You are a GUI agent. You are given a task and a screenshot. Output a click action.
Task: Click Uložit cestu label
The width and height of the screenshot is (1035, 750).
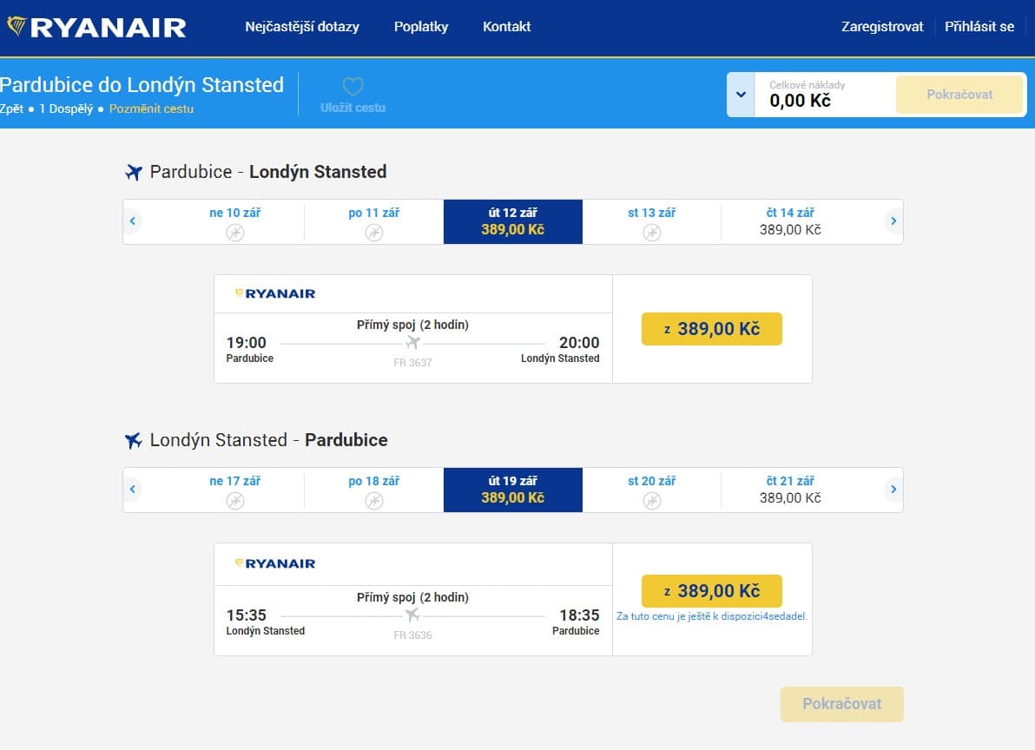click(x=353, y=108)
